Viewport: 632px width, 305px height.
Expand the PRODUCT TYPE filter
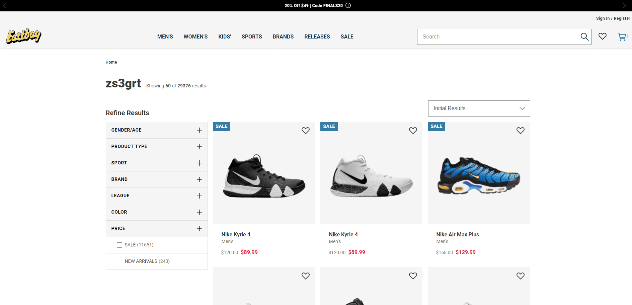tap(157, 147)
